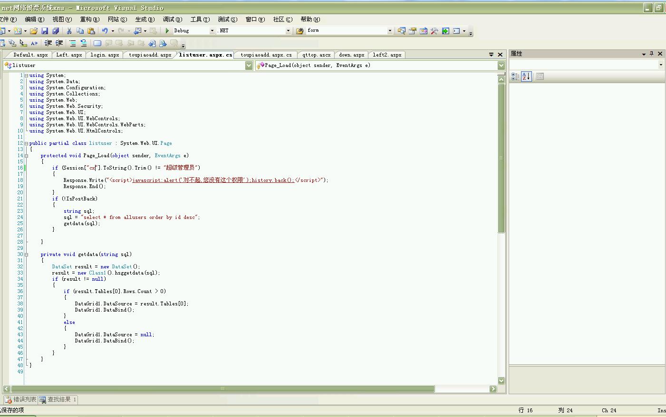Toggle a bookmark on the current line
The height and width of the screenshot is (417, 666).
click(x=97, y=43)
